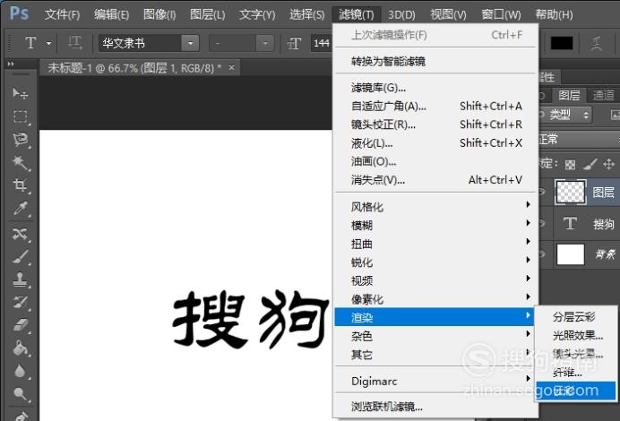Select the Lasso tool
This screenshot has height=421, width=620.
tap(20, 140)
